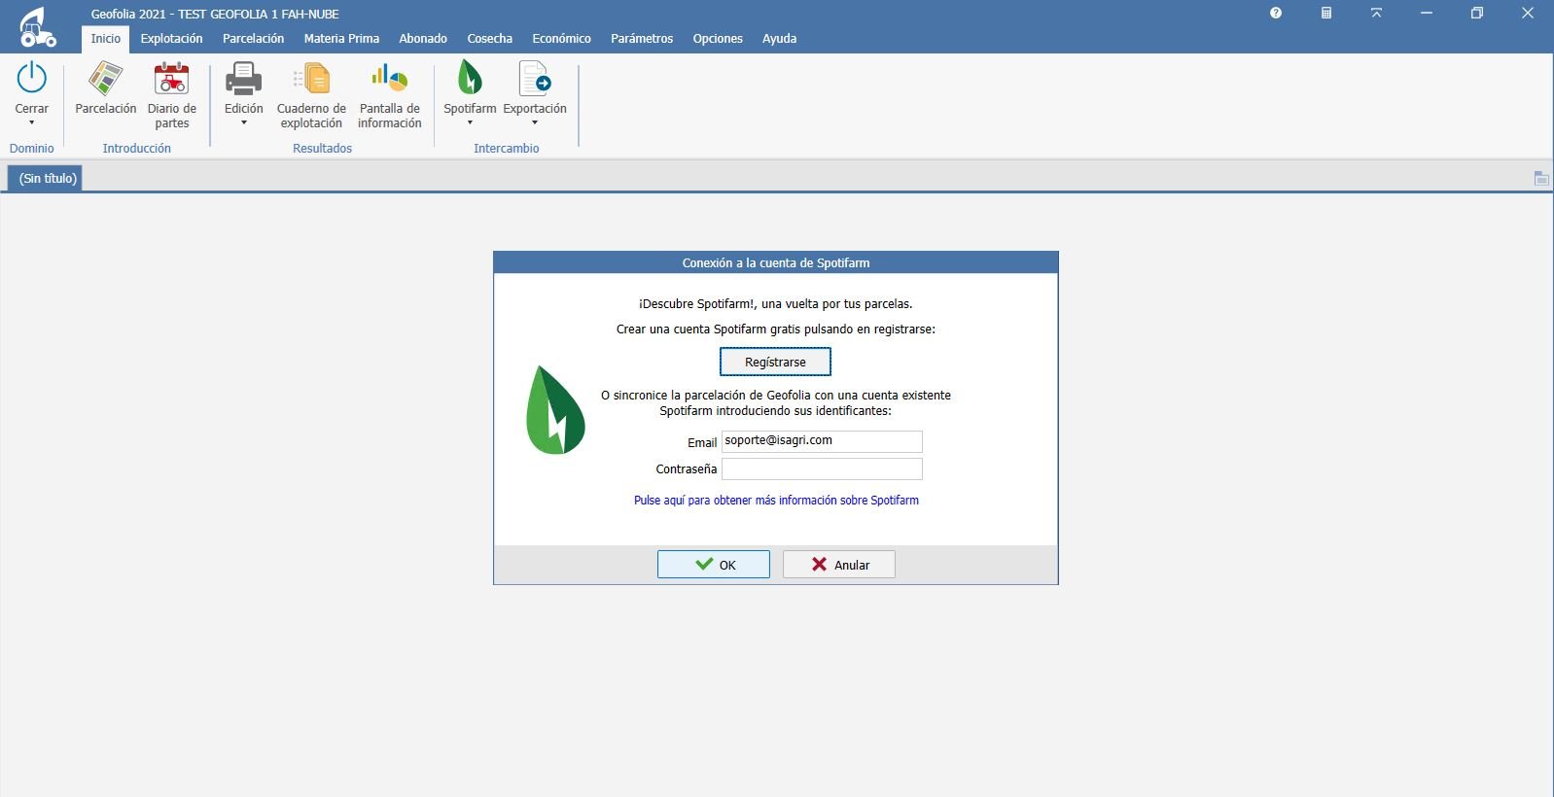1554x797 pixels.
Task: Click the Edición printer icon
Action: [243, 78]
